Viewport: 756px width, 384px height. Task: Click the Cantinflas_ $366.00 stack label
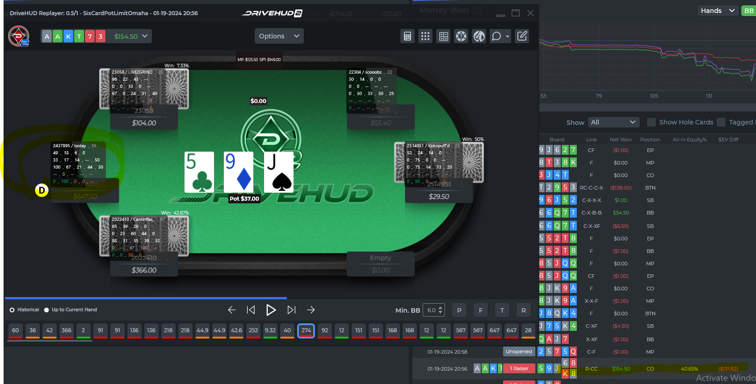point(144,270)
